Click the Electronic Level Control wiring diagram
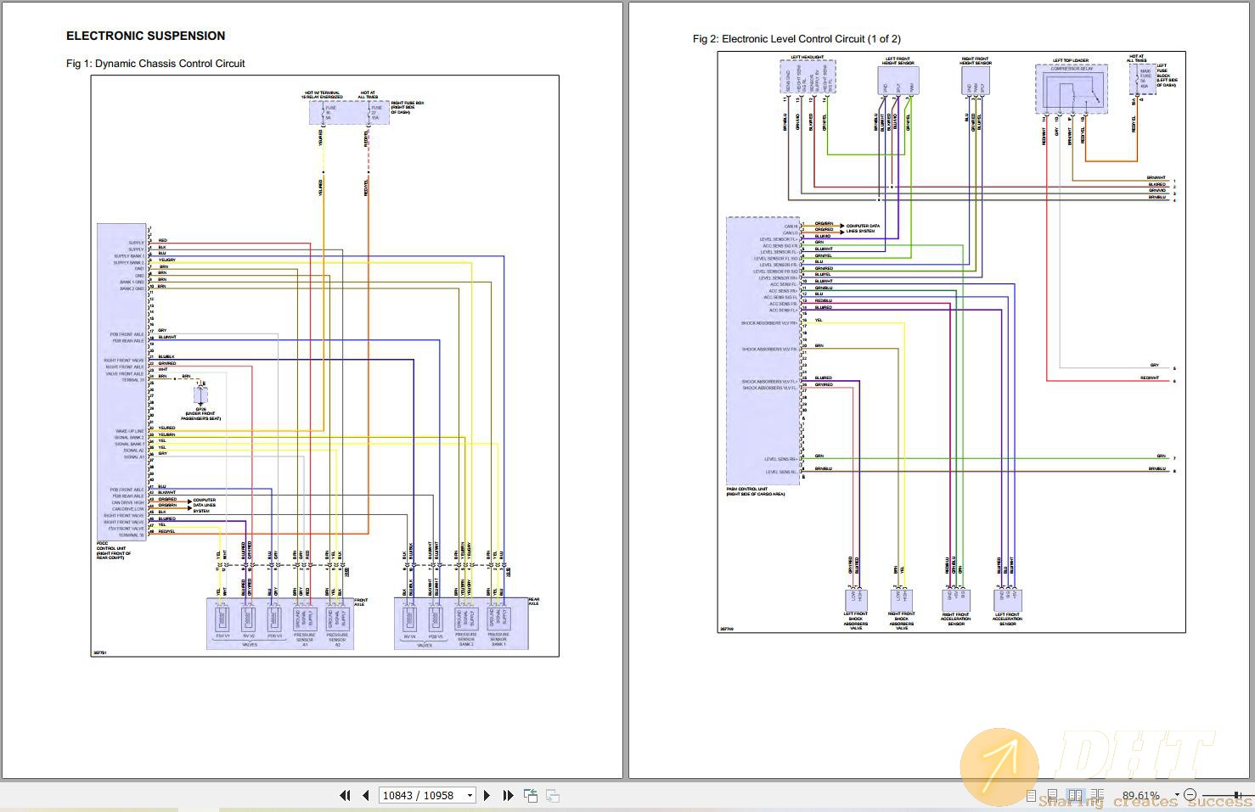 pyautogui.click(x=951, y=342)
